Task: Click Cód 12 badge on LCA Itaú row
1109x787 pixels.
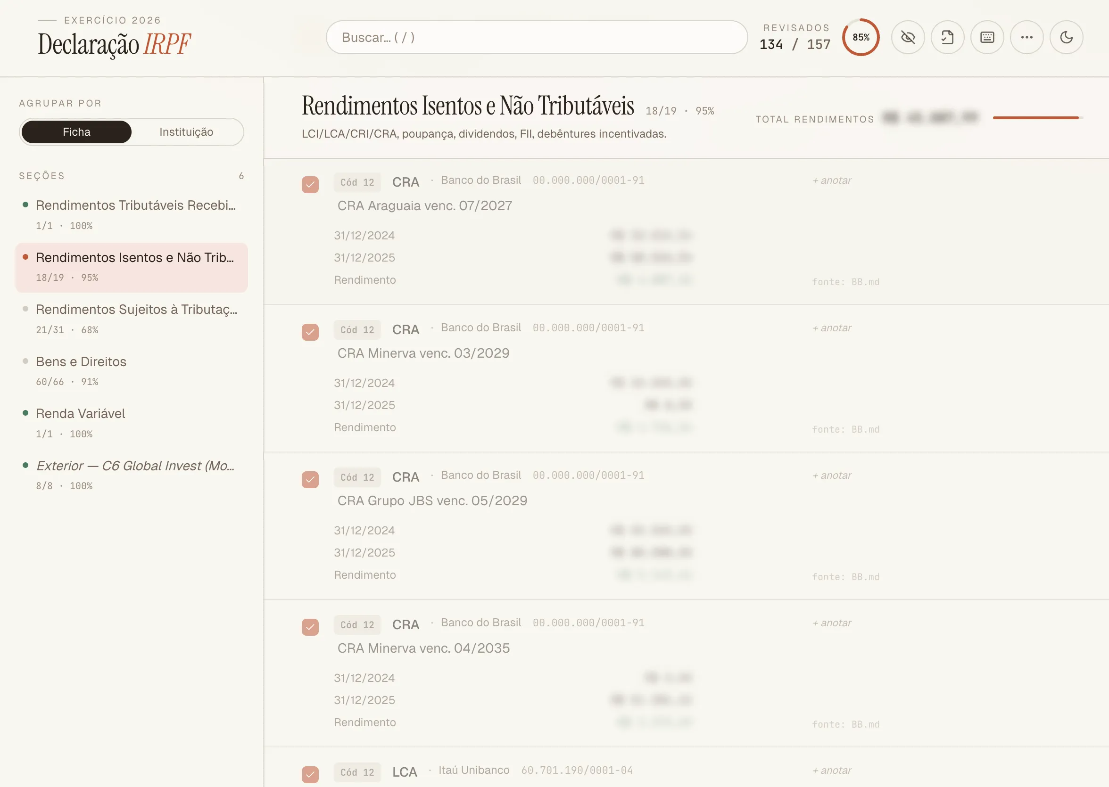Action: click(357, 772)
